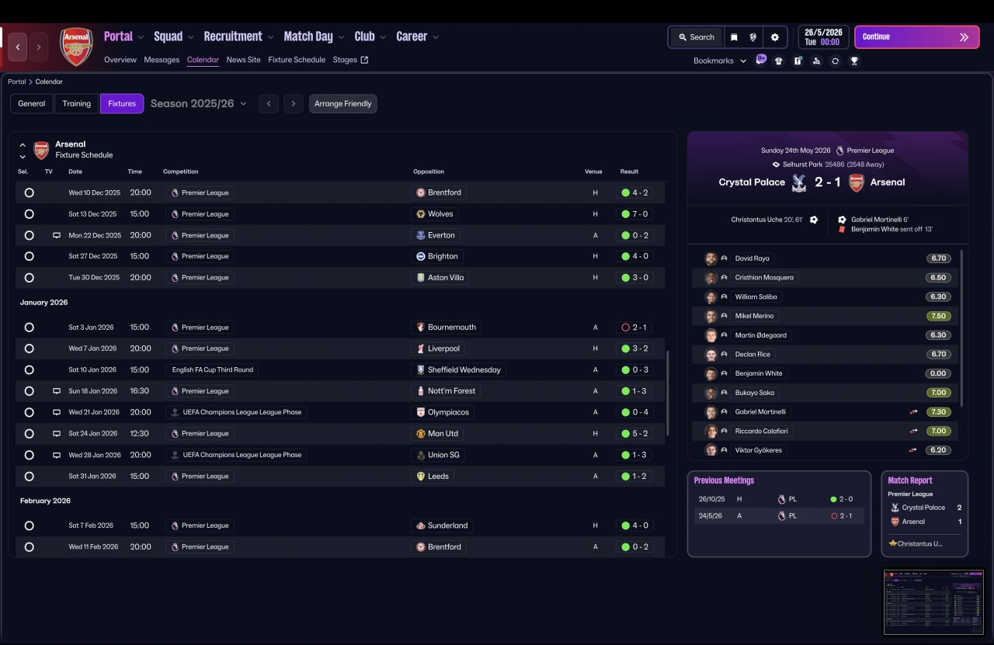Open settings gear in top toolbar
994x645 pixels.
775,37
